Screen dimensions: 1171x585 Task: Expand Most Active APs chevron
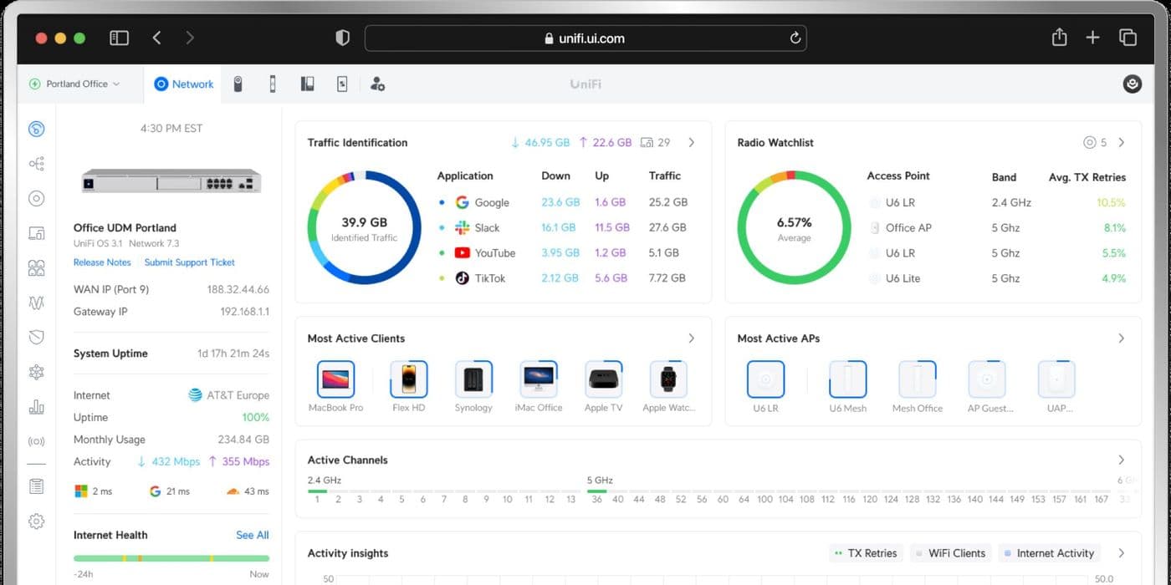click(x=1121, y=338)
